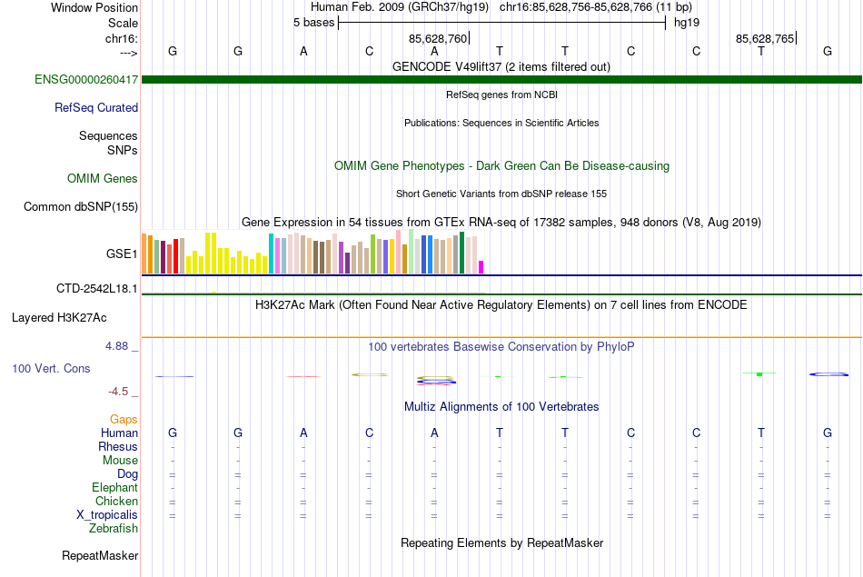Viewport: 863px width, 577px height.
Task: Select the Elephant alignment row label
Action: click(114, 488)
